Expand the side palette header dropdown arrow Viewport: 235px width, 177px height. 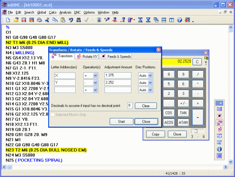[x=220, y=103]
